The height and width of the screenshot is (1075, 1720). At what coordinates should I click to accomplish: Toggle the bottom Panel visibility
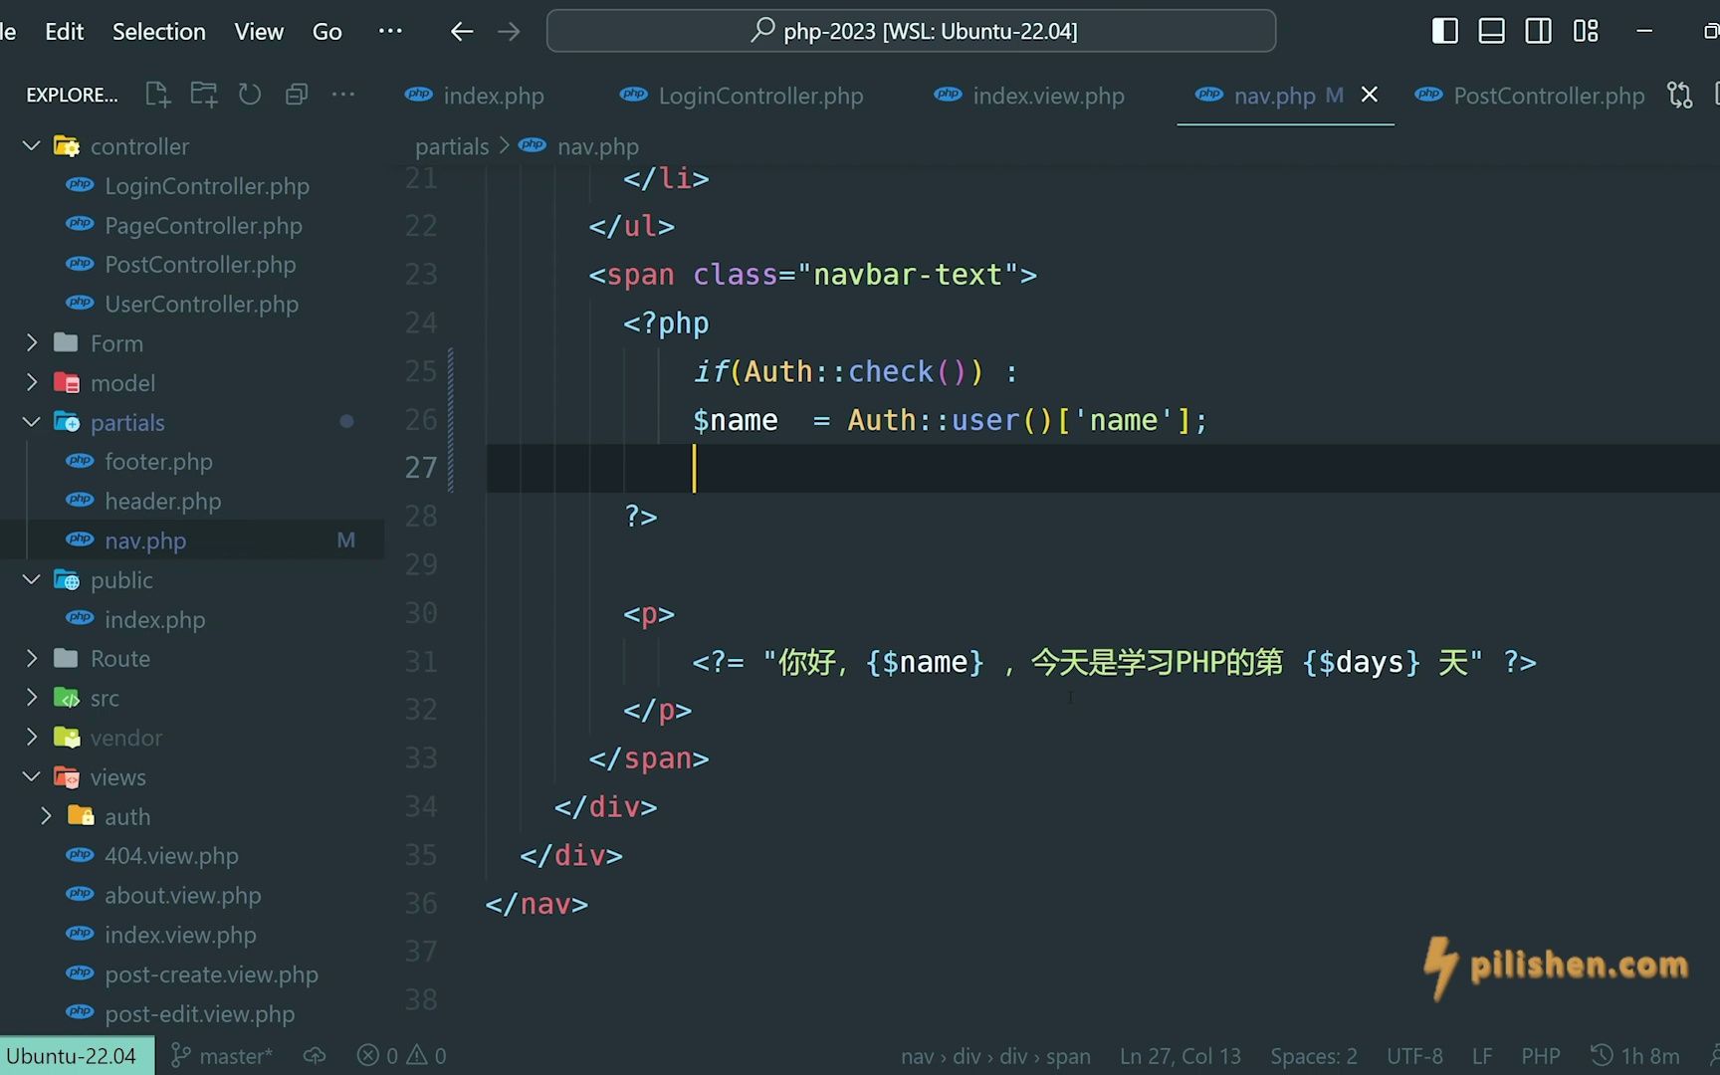[1491, 31]
